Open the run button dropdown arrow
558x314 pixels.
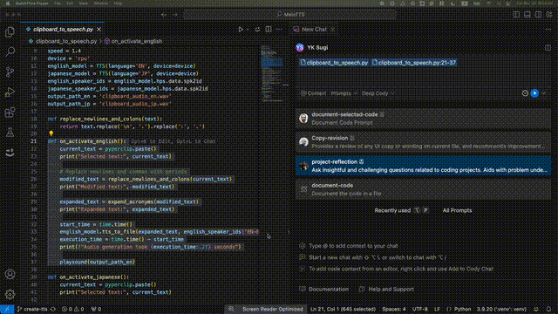click(248, 29)
